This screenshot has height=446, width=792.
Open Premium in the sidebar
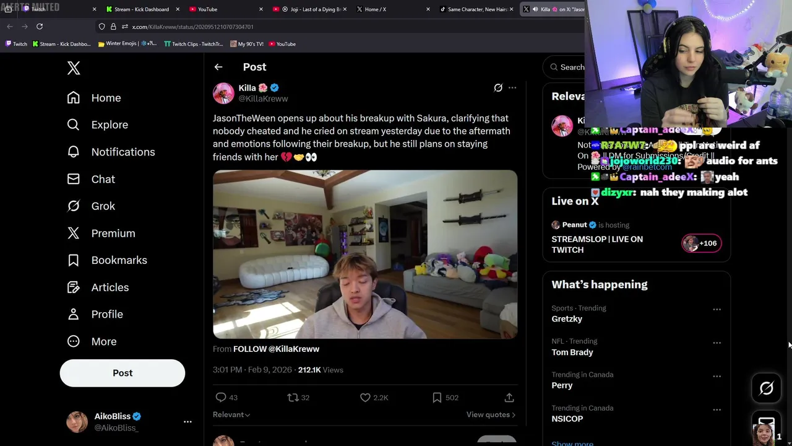point(101,234)
